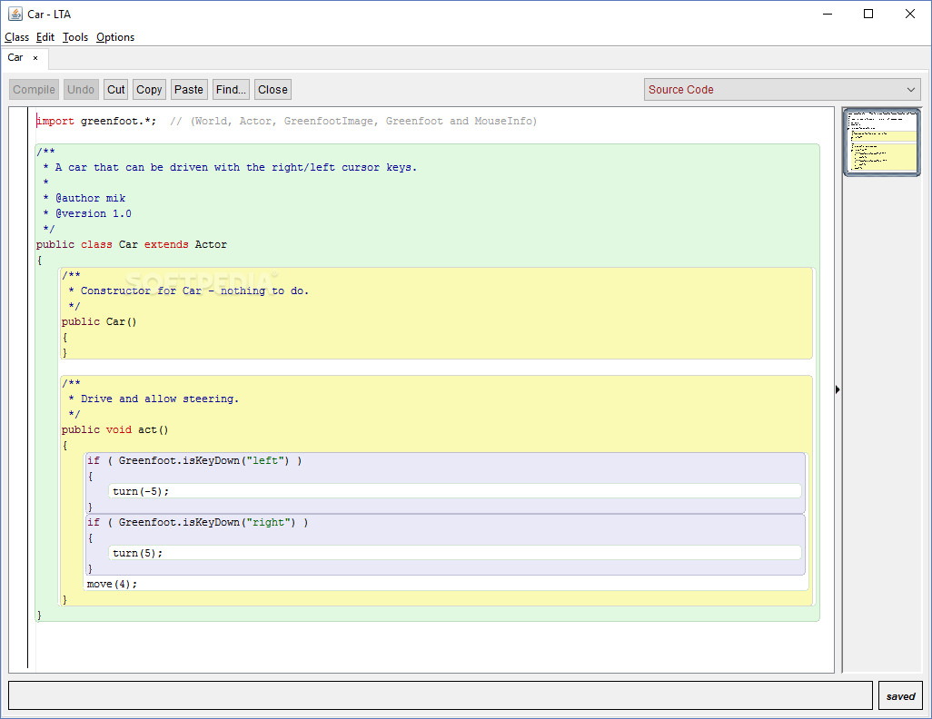Maximize the Car - LTA window
Viewport: 932px width, 719px height.
tap(868, 14)
